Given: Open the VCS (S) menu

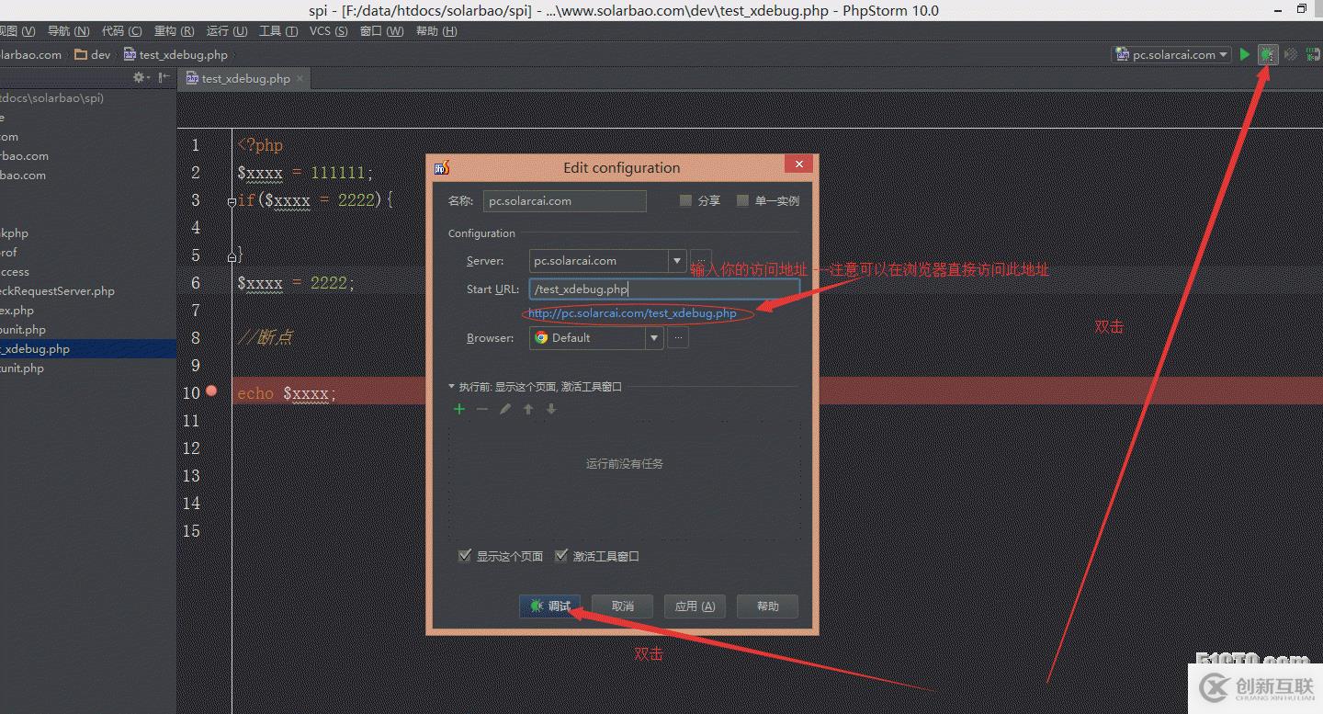Looking at the screenshot, I should [x=328, y=31].
